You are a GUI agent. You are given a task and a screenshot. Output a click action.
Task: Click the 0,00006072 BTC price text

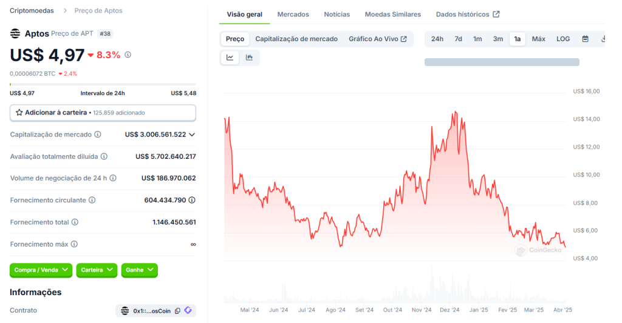(x=33, y=73)
